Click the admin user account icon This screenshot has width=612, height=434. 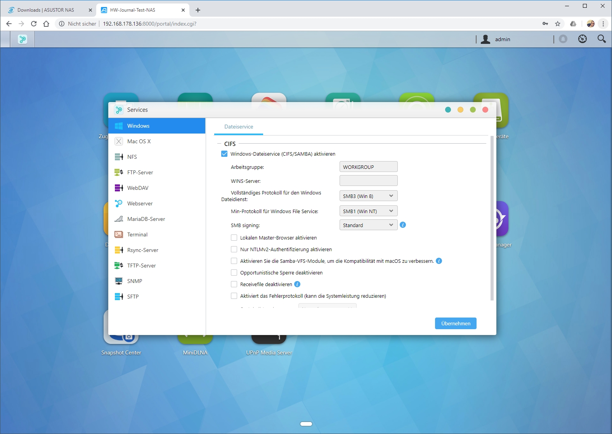[485, 39]
